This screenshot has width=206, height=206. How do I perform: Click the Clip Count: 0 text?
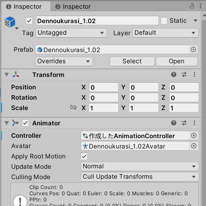pyautogui.click(x=46, y=187)
